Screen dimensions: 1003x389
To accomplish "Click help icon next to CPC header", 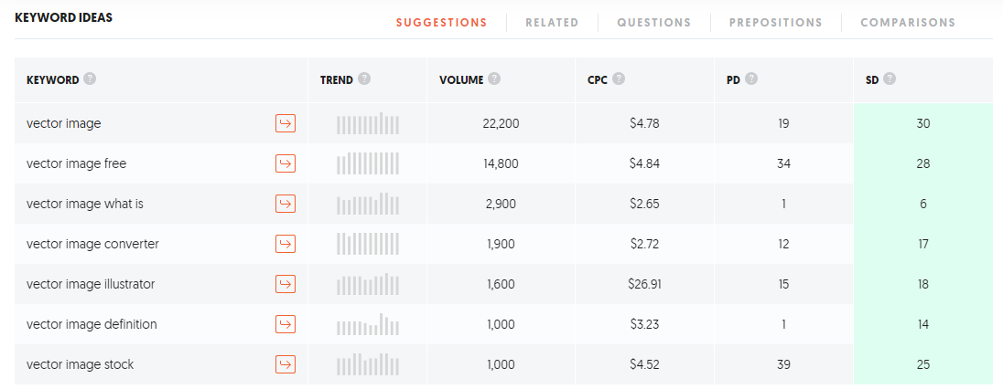I will [x=619, y=79].
